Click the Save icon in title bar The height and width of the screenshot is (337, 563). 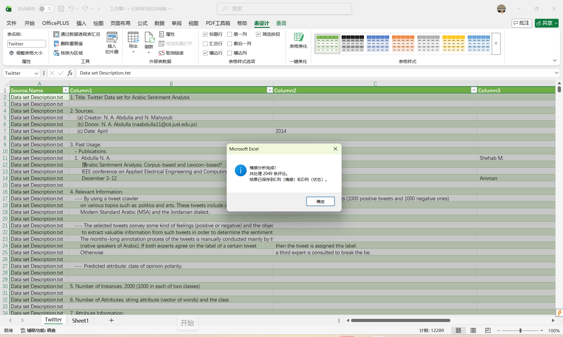click(61, 9)
